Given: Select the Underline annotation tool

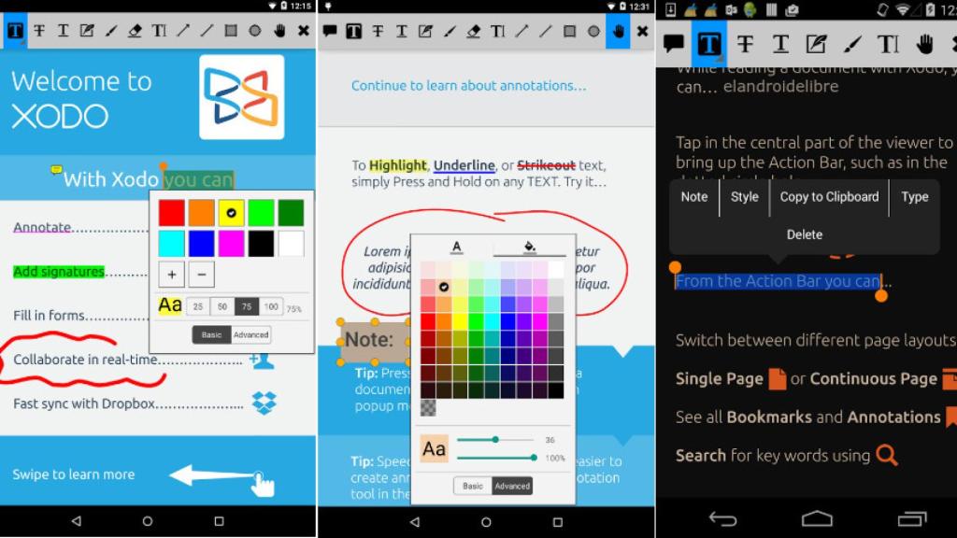Looking at the screenshot, I should (403, 31).
